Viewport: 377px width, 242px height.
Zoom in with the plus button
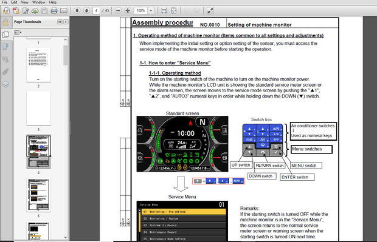coord(128,10)
